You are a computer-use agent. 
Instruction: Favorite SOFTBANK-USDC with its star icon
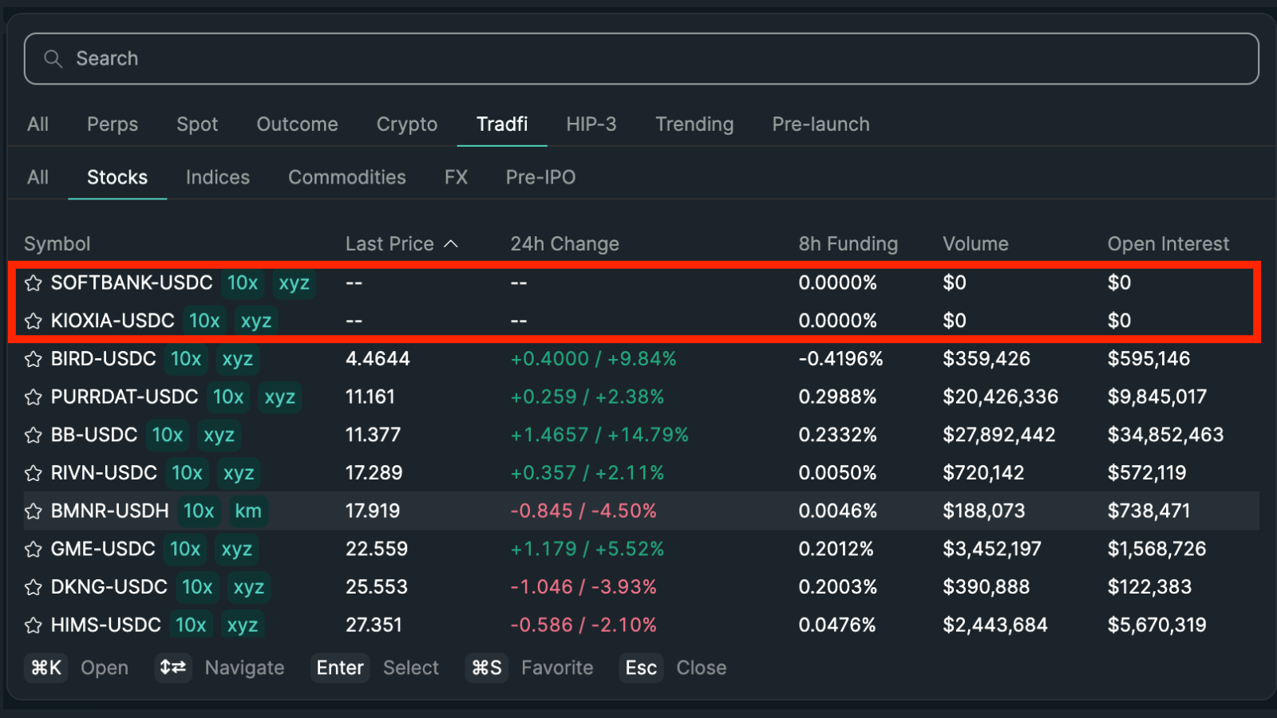pos(34,283)
